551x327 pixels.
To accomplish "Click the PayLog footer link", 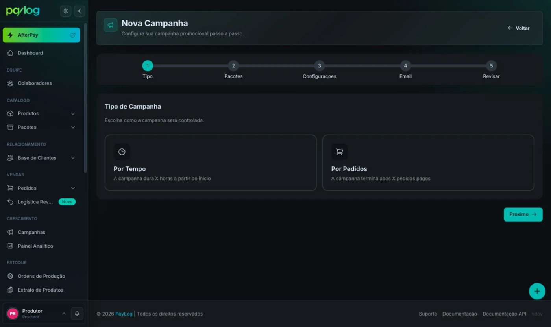I will [x=124, y=314].
